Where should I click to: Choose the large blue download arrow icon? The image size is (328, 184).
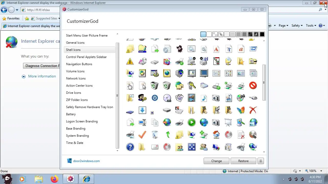pyautogui.click(x=142, y=110)
